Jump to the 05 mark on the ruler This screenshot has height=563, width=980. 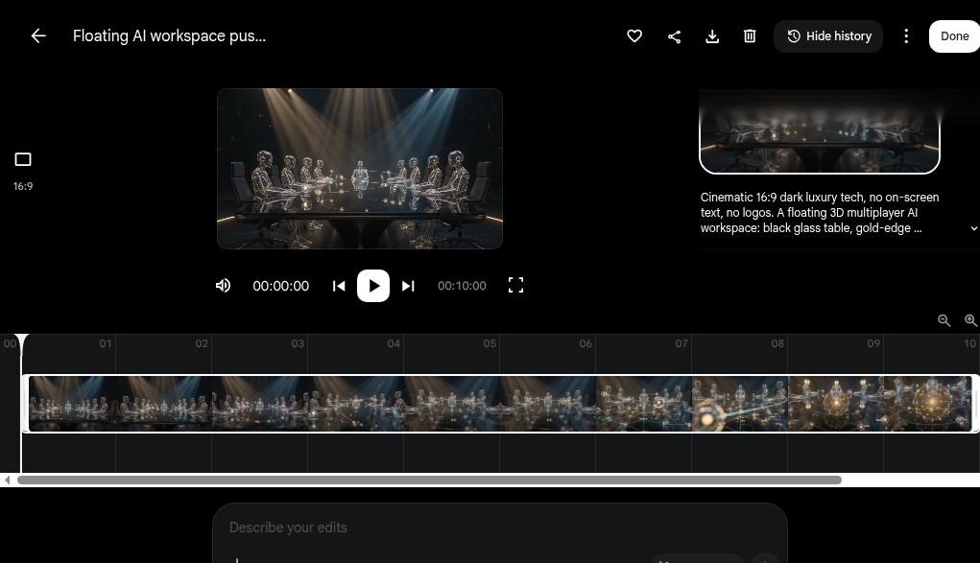[x=490, y=343]
